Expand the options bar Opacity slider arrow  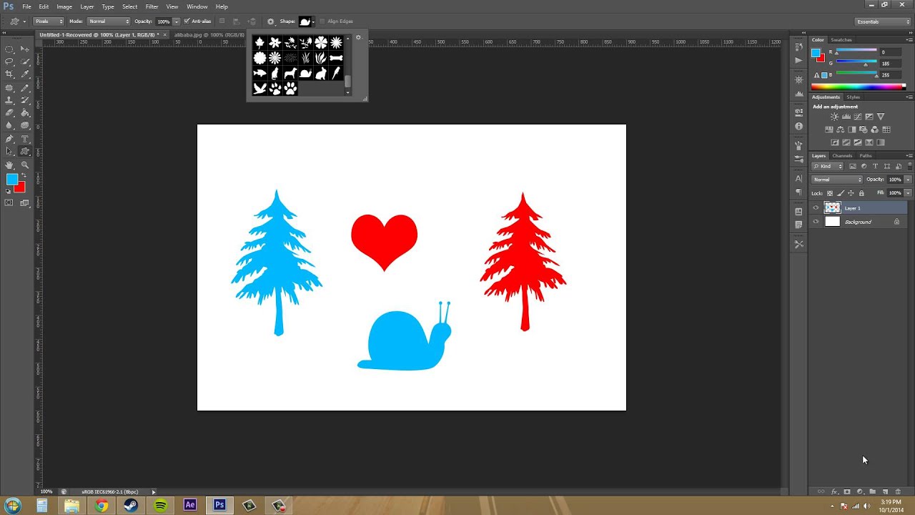pos(177,21)
